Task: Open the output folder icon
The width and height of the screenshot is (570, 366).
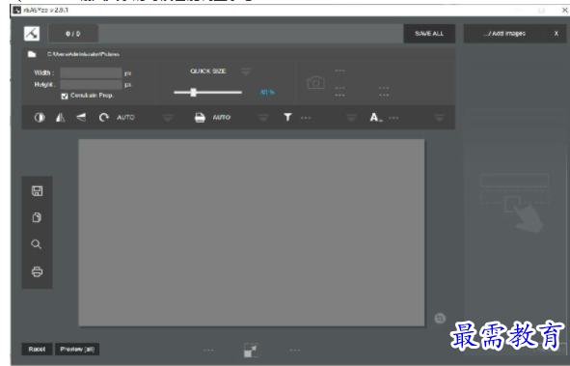Action: tap(32, 54)
